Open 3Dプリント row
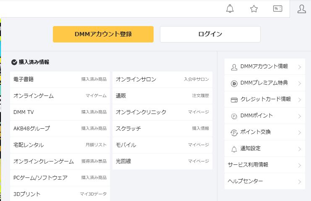This screenshot has height=201, width=311. [x=60, y=194]
